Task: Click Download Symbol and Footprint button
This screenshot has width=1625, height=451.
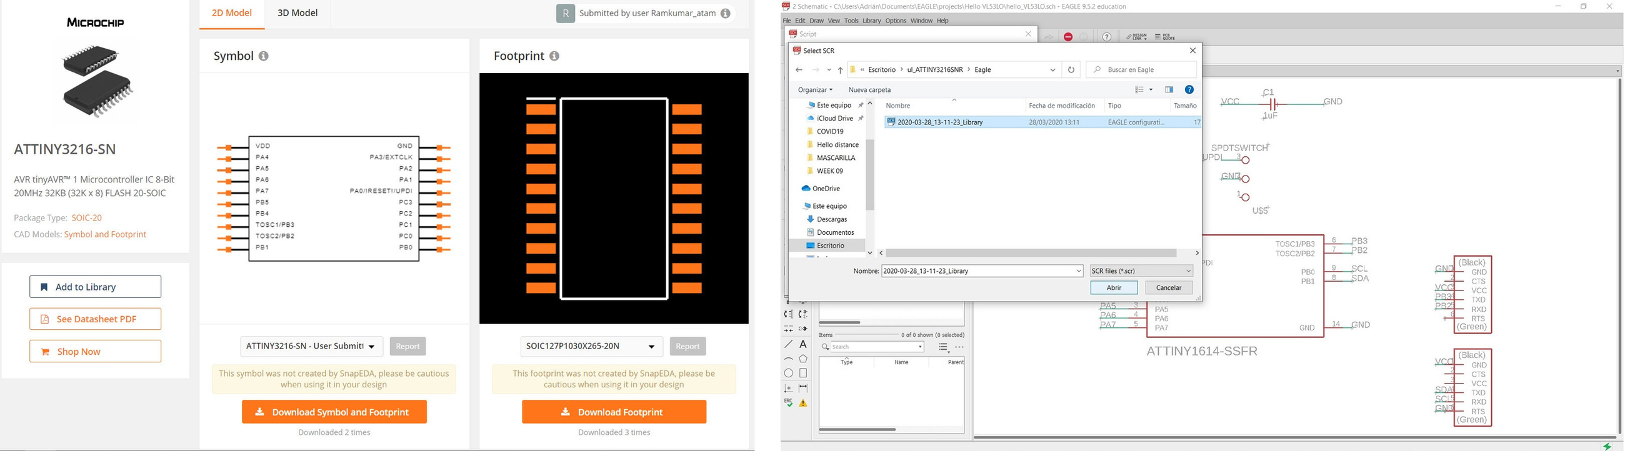Action: pyautogui.click(x=334, y=412)
